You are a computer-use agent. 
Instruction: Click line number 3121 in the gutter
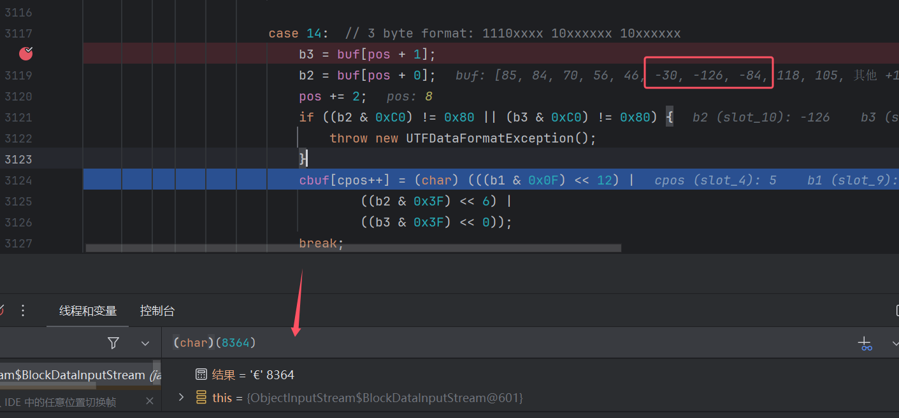[x=18, y=118]
